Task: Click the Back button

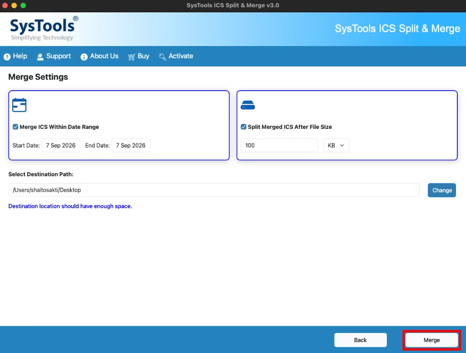Action: point(360,340)
